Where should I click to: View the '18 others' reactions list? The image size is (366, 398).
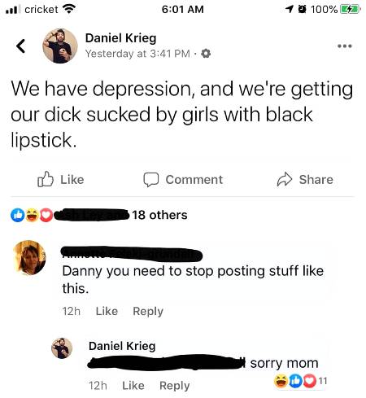click(159, 215)
